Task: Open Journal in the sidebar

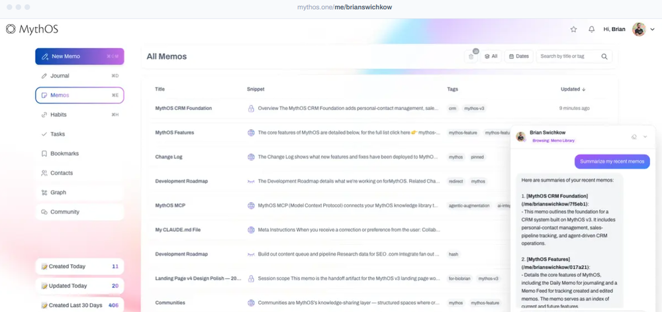Action: [79, 76]
